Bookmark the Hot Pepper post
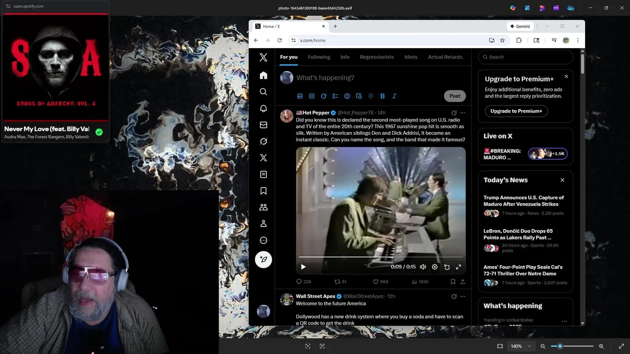The width and height of the screenshot is (630, 354). click(x=453, y=282)
